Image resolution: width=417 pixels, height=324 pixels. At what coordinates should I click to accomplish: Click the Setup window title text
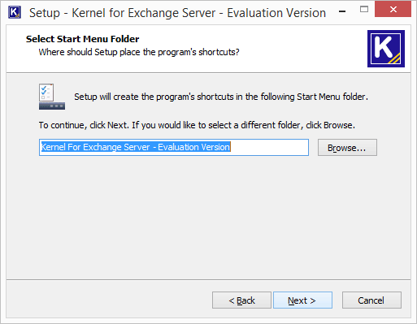(177, 13)
